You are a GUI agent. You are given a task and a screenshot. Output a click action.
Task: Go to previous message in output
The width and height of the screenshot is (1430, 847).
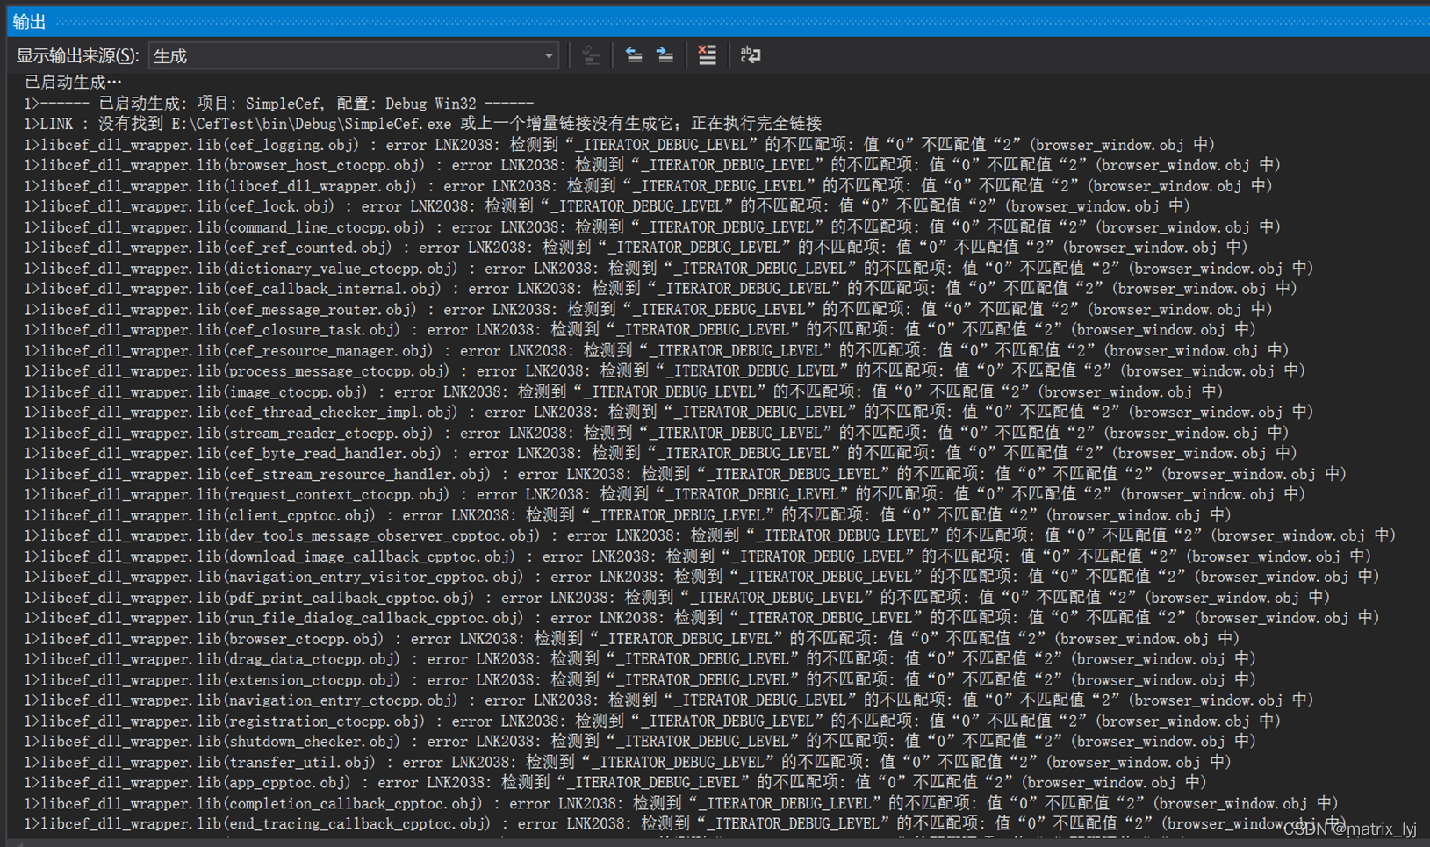[x=633, y=55]
